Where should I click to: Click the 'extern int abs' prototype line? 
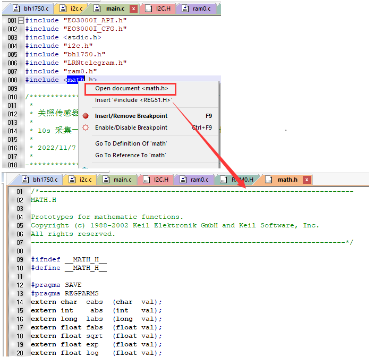tap(96, 310)
